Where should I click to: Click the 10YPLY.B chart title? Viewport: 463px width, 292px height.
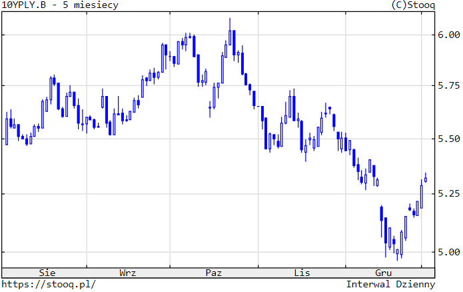click(25, 5)
